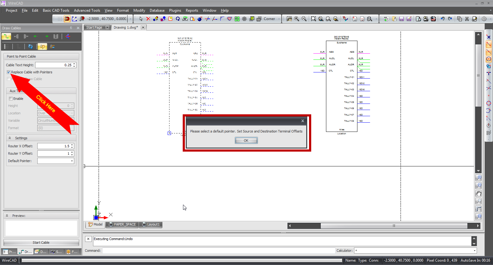Switch to the Layout1 tab
The image size is (493, 265).
pyautogui.click(x=151, y=224)
